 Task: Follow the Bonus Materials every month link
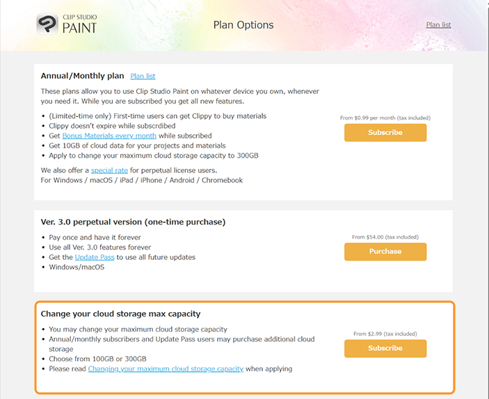tap(109, 136)
